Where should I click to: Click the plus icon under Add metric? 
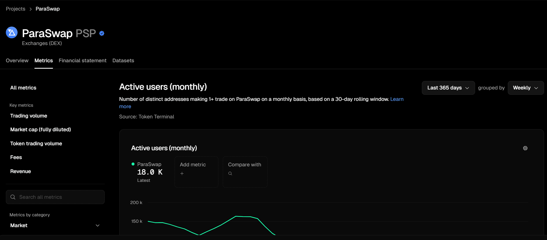pyautogui.click(x=182, y=173)
